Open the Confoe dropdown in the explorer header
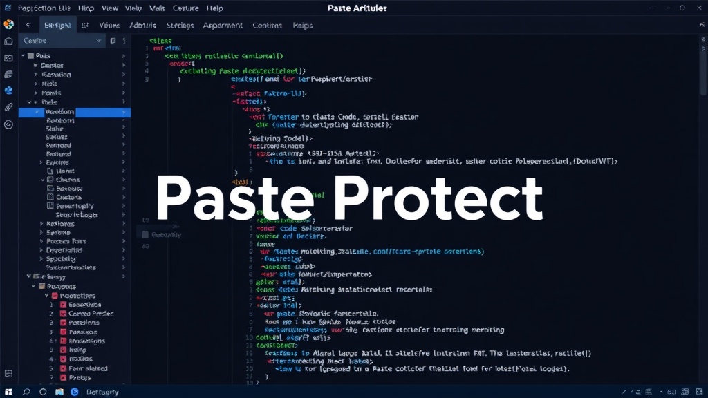Image resolution: width=708 pixels, height=398 pixels. (x=62, y=41)
